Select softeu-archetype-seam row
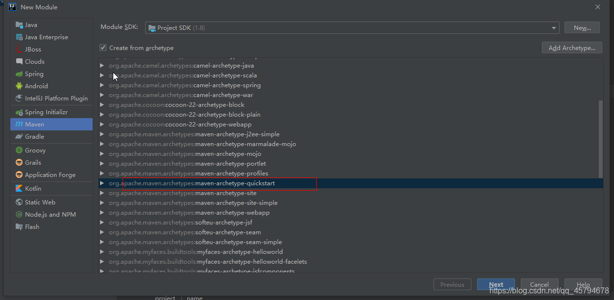The image size is (614, 300). 351,232
